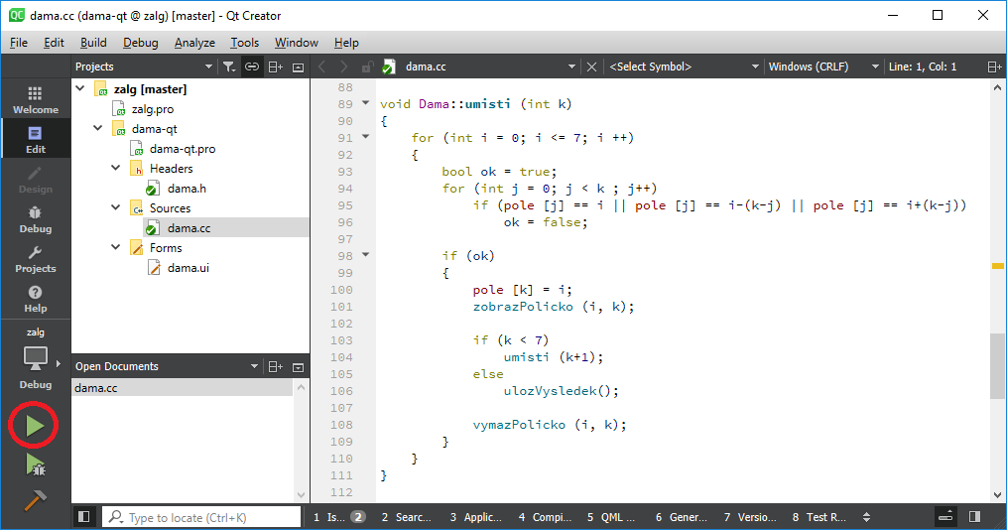Click the zalg kit selector monitor icon

(x=36, y=358)
